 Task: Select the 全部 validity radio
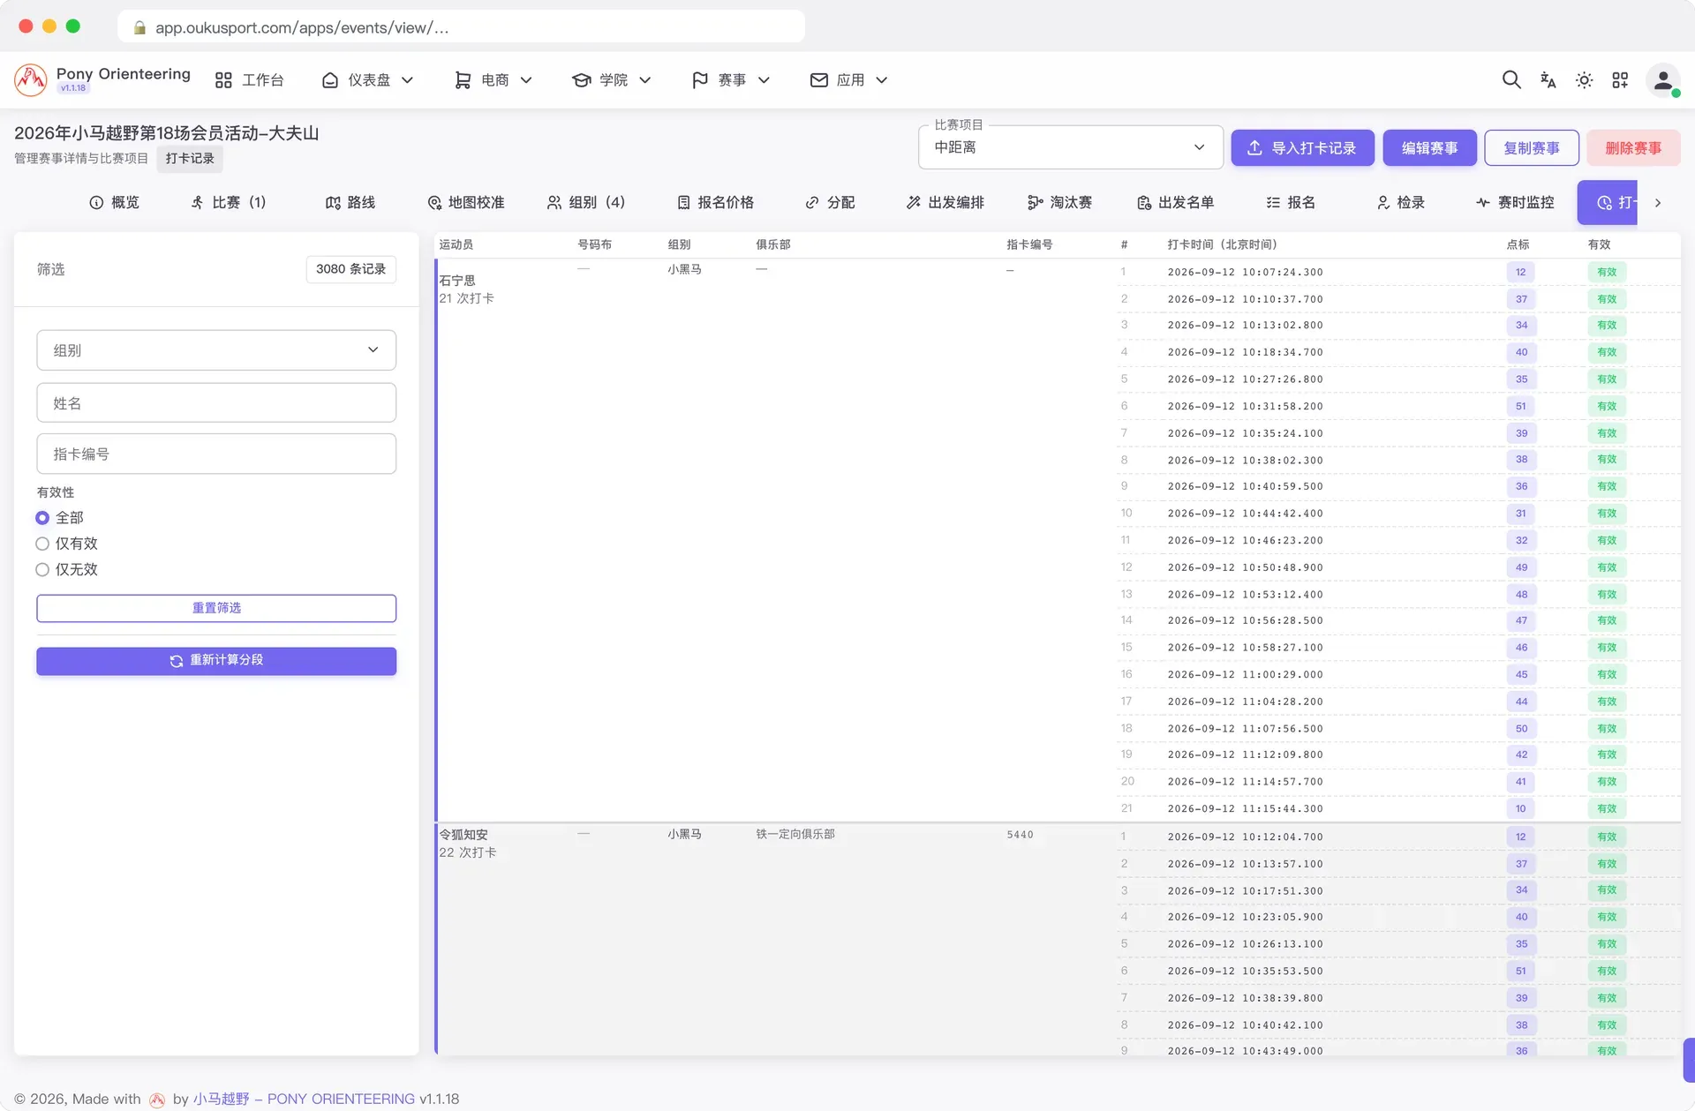pyautogui.click(x=42, y=518)
